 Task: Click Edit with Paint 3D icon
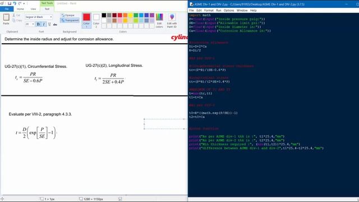coord(172,20)
